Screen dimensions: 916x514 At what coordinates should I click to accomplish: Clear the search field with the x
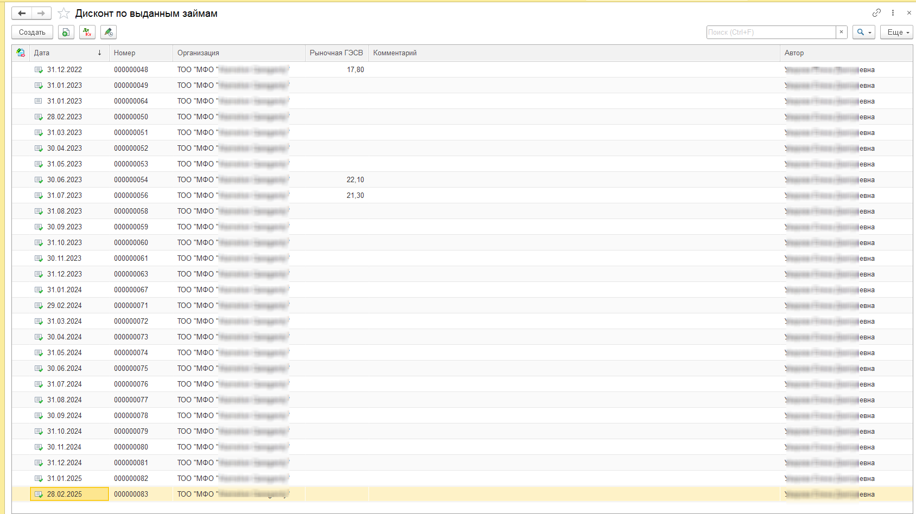click(x=842, y=32)
